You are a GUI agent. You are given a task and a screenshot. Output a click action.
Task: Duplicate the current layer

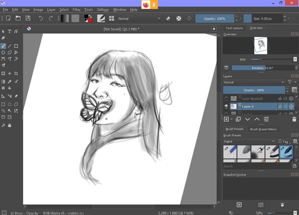(238, 119)
